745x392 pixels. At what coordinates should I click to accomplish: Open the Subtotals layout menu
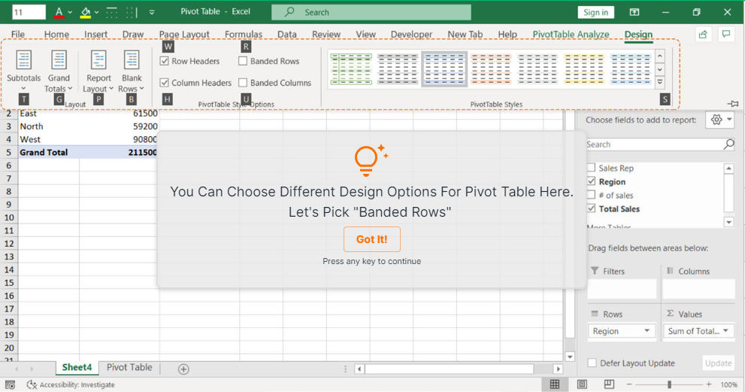(23, 71)
